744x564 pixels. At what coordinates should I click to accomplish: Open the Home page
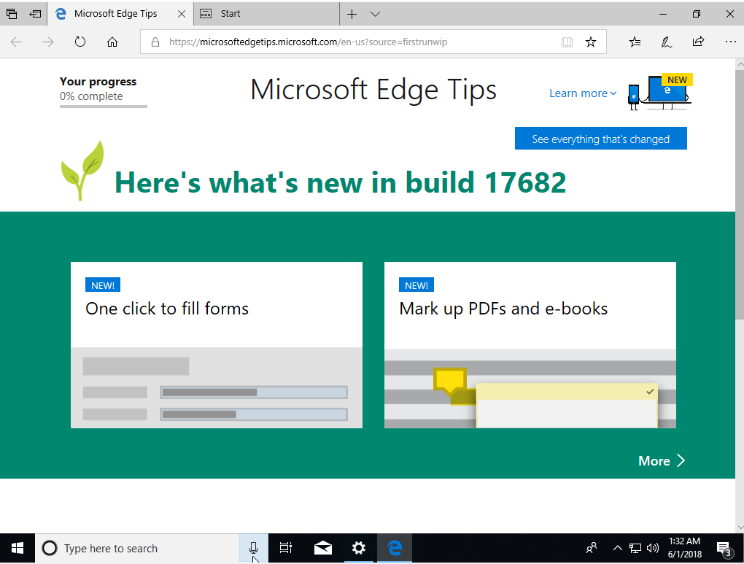pos(112,42)
